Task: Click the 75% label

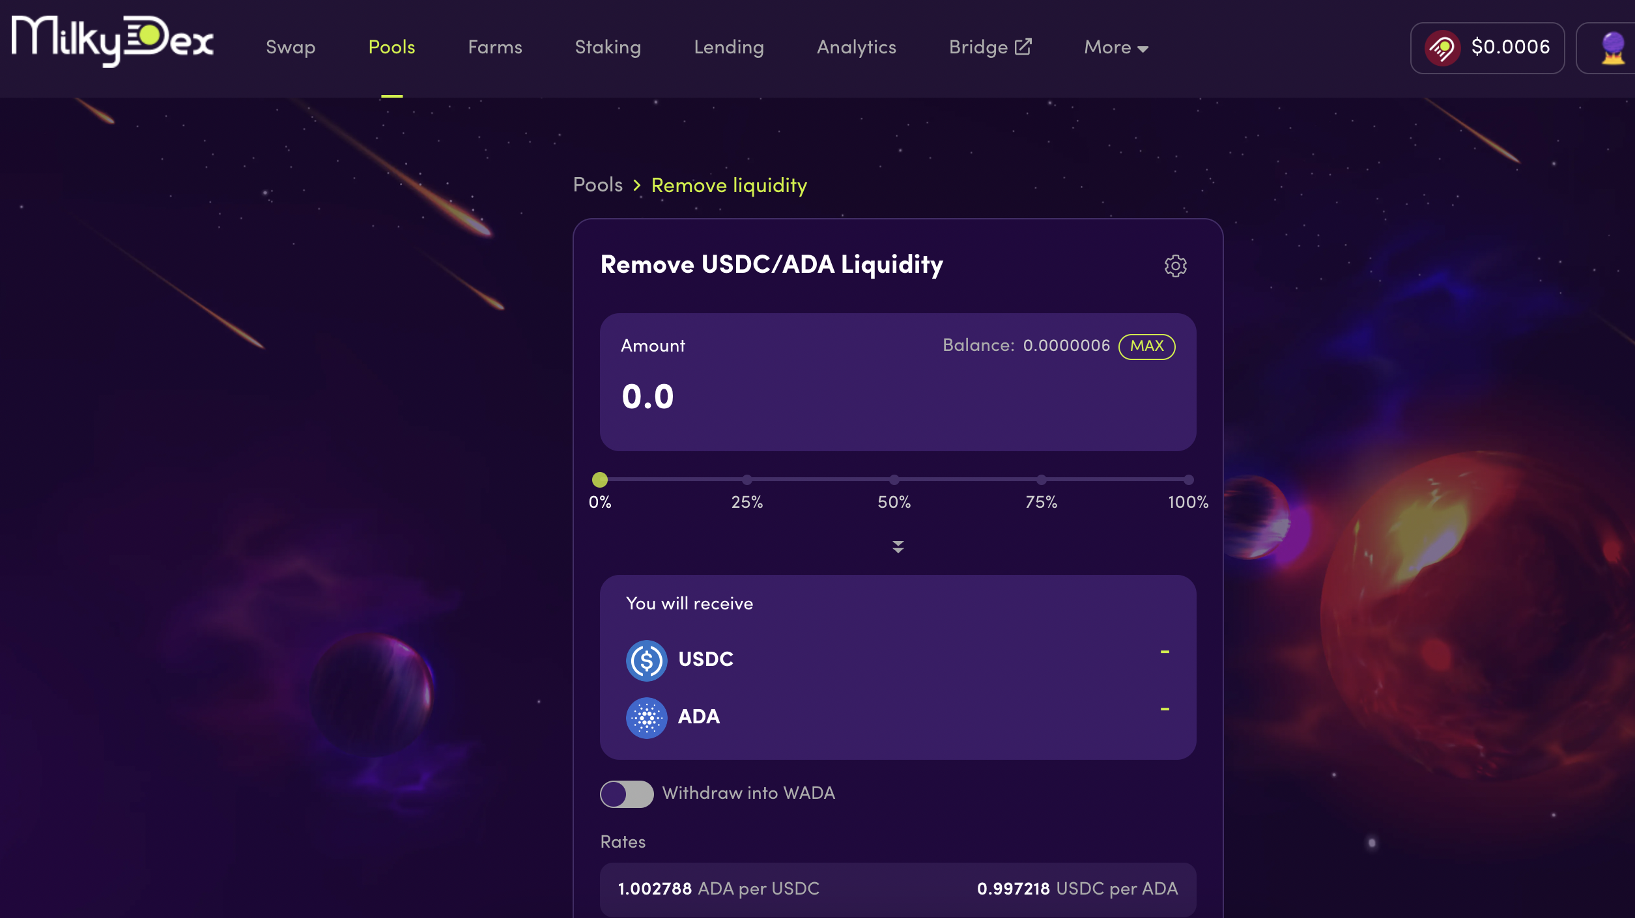Action: point(1042,503)
